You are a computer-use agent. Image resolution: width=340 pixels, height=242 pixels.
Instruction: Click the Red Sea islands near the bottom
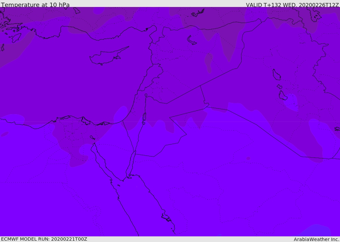pyautogui.click(x=166, y=217)
